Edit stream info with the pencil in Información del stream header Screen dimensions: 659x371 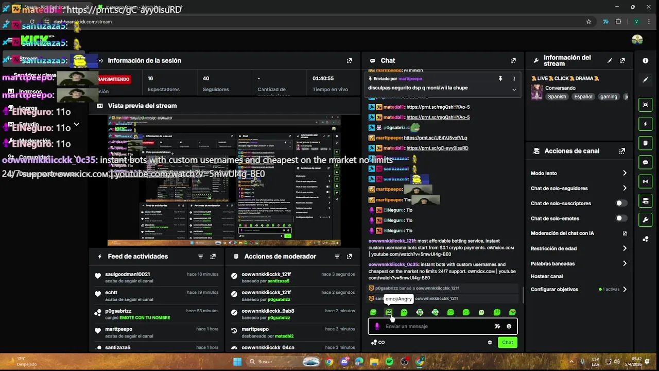click(x=610, y=60)
